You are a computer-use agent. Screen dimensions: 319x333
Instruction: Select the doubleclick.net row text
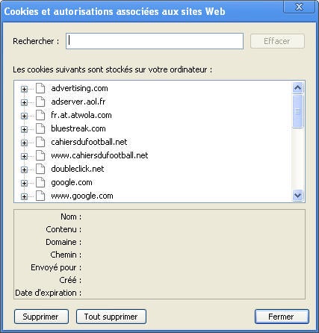78,169
